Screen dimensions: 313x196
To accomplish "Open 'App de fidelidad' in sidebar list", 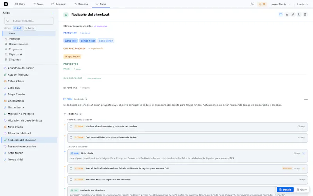I will 29,74.
